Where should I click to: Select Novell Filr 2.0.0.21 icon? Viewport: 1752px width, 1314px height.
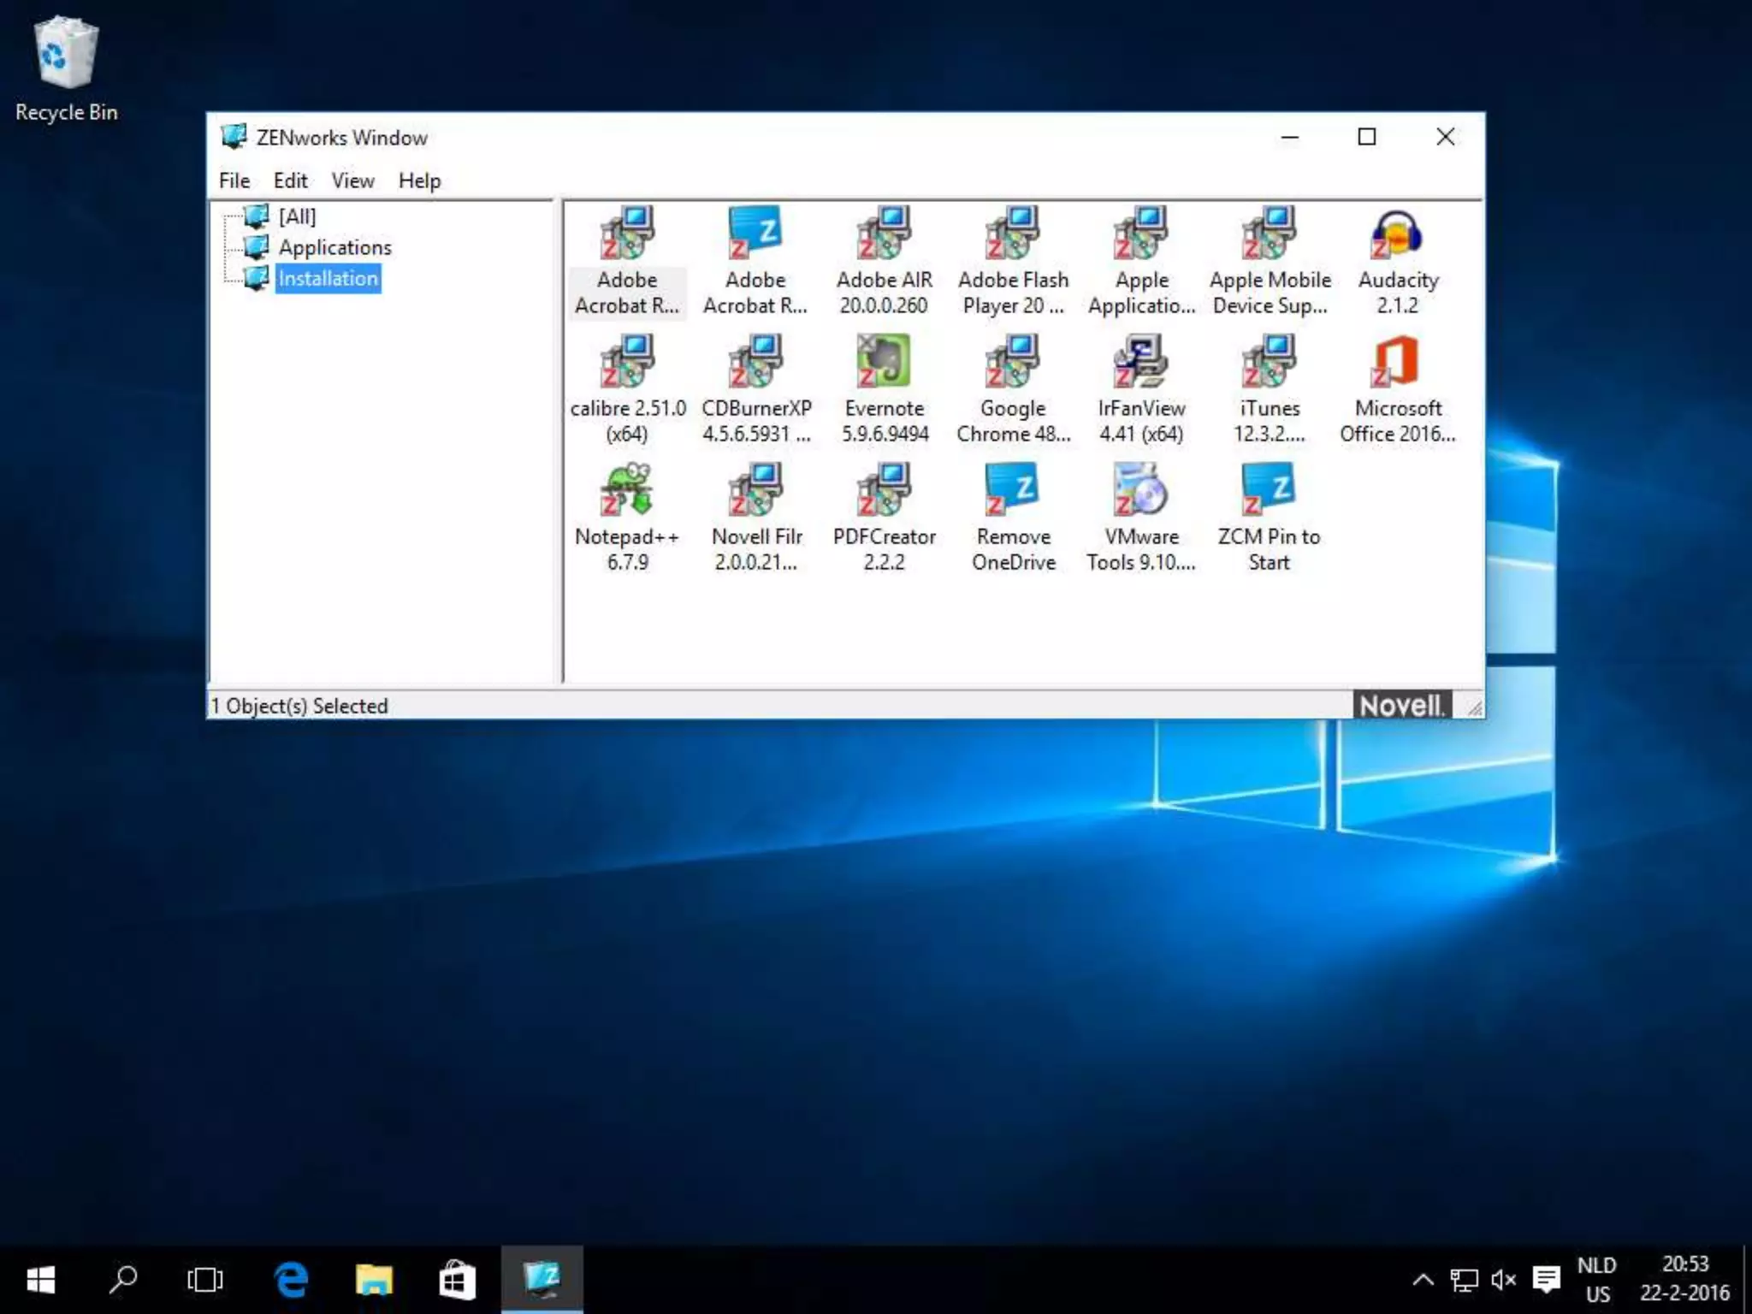[755, 489]
